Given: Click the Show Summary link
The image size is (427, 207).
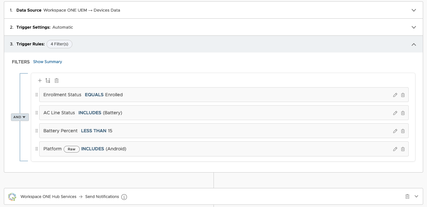Looking at the screenshot, I should [x=48, y=62].
